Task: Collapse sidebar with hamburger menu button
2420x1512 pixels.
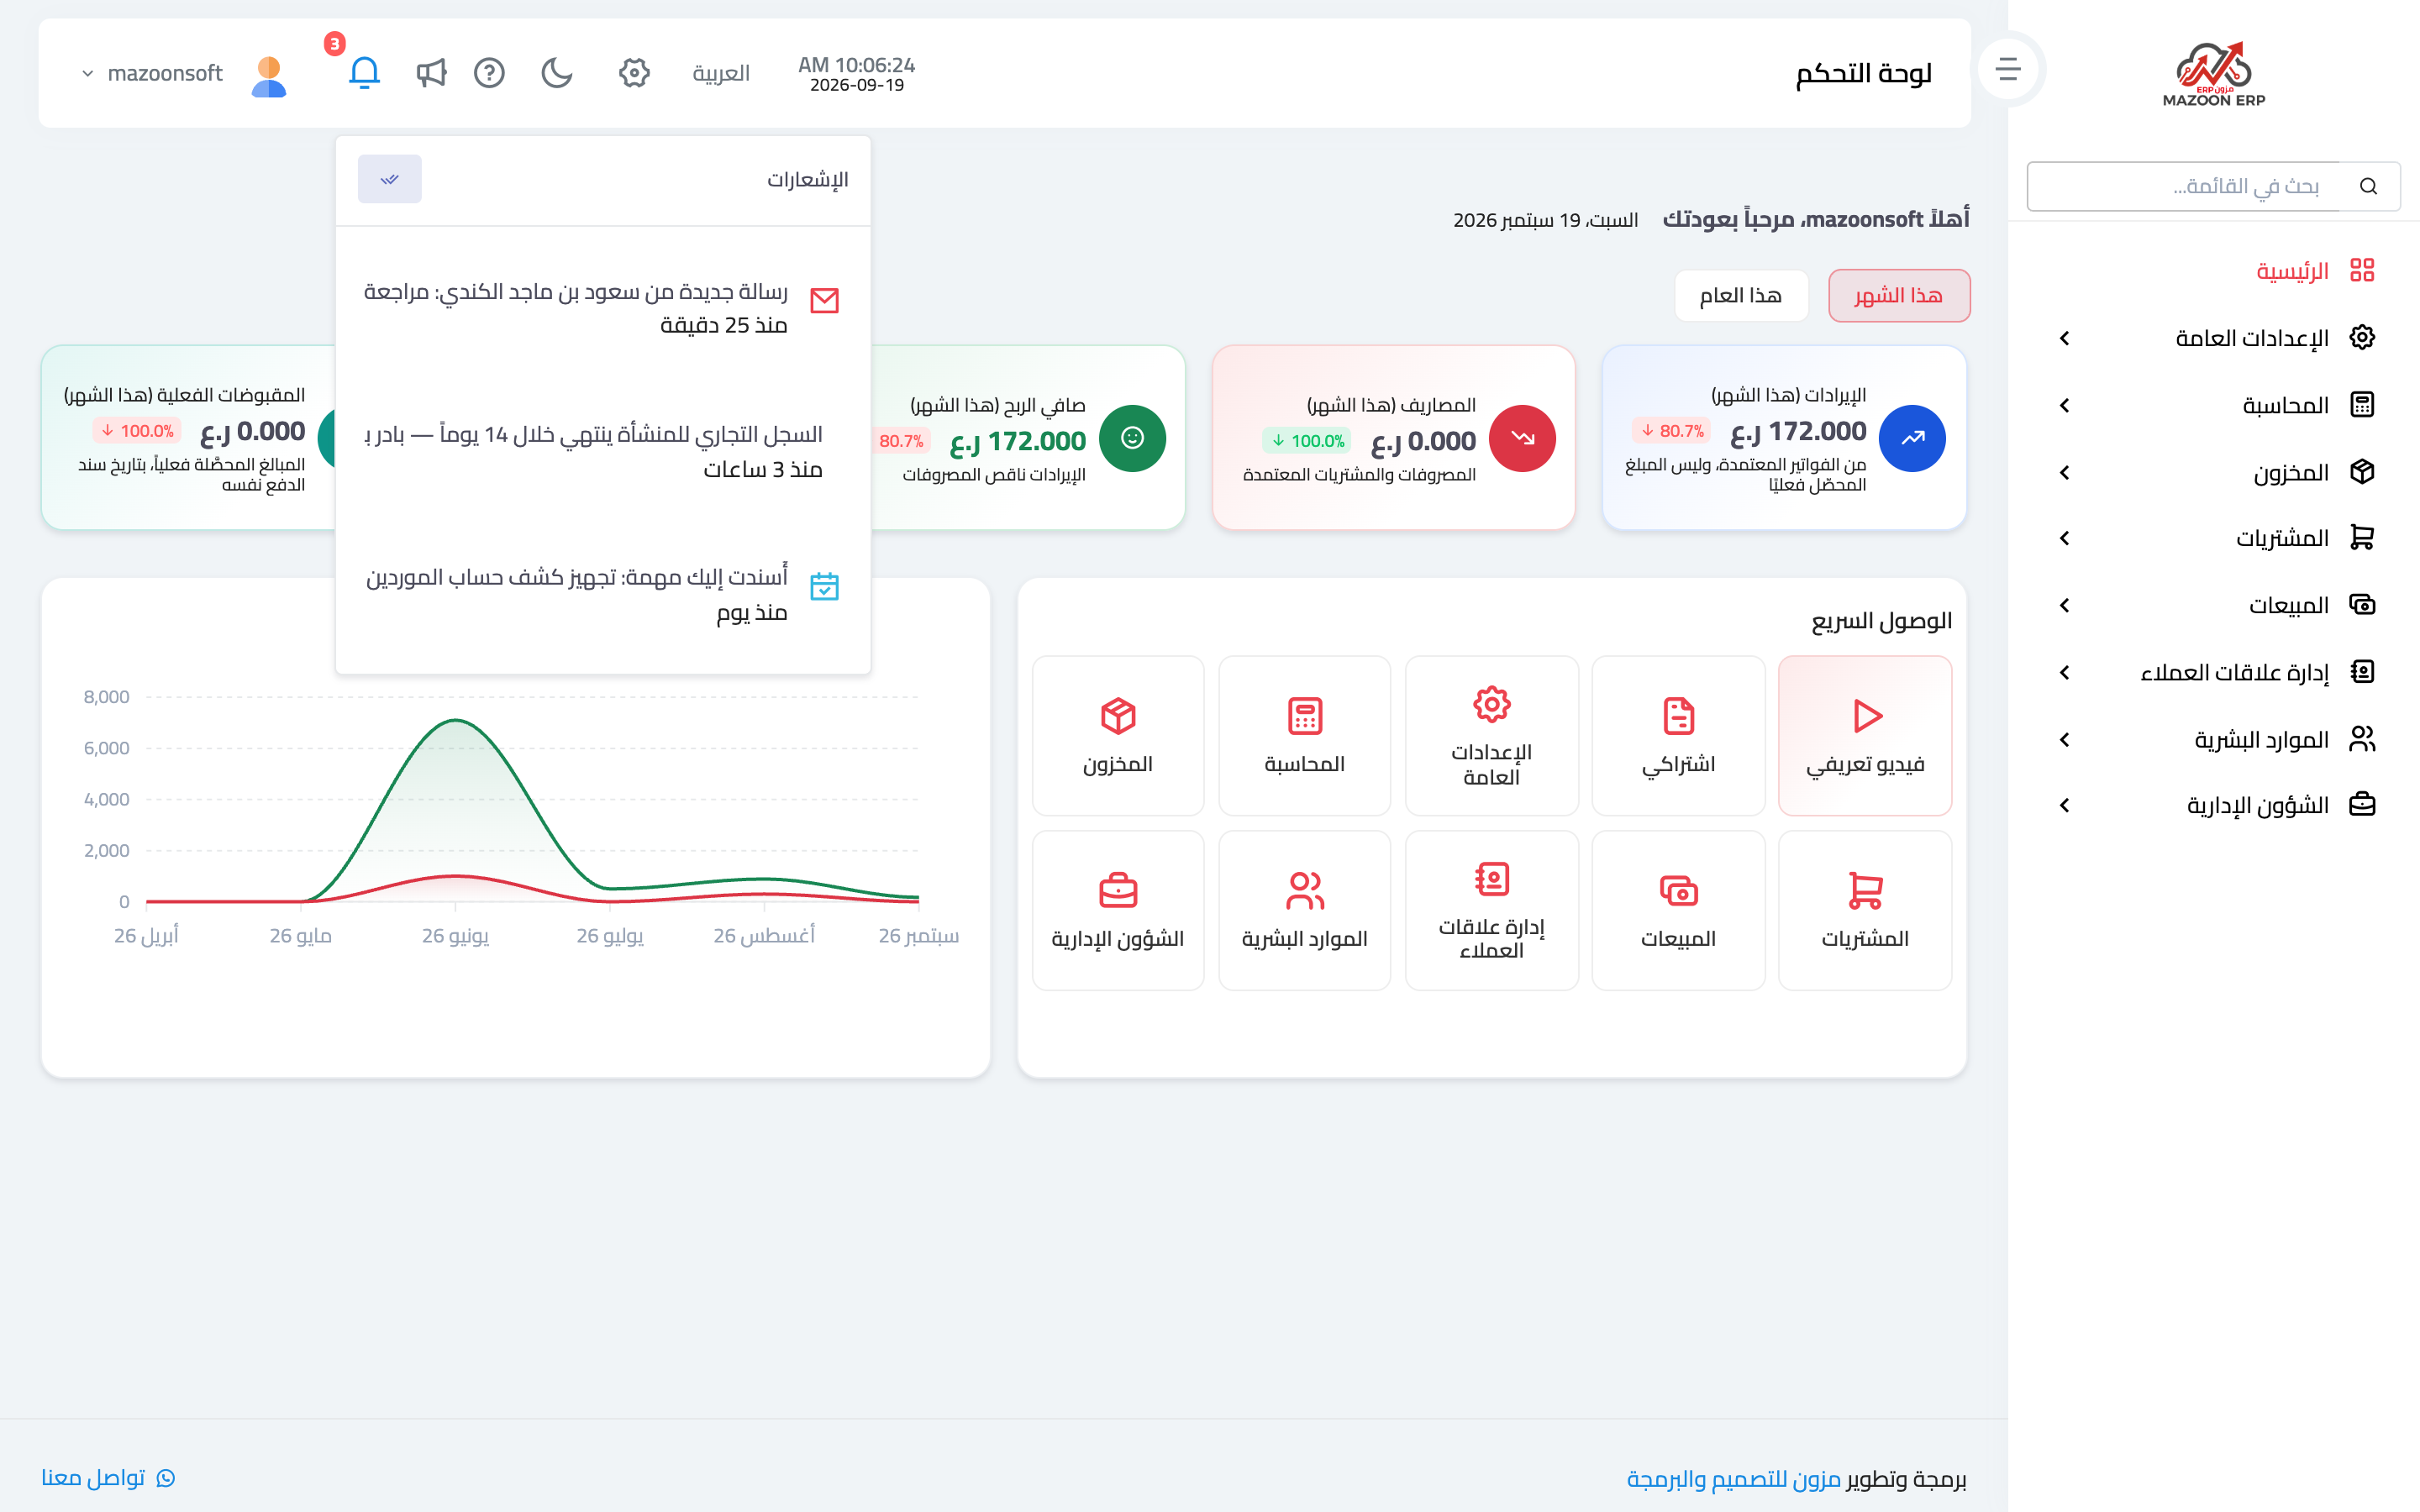Action: pos(2008,70)
